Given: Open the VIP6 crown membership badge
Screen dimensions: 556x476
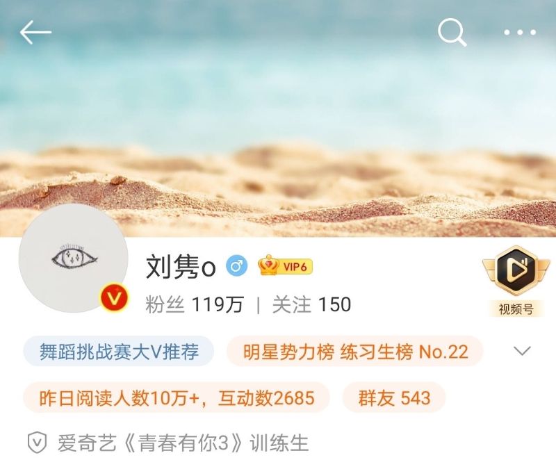Looking at the screenshot, I should tap(286, 265).
